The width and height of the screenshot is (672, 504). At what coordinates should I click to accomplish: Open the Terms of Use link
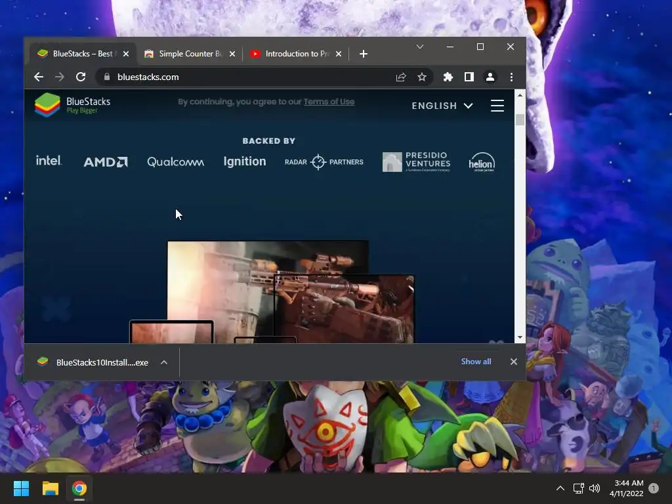click(x=329, y=102)
